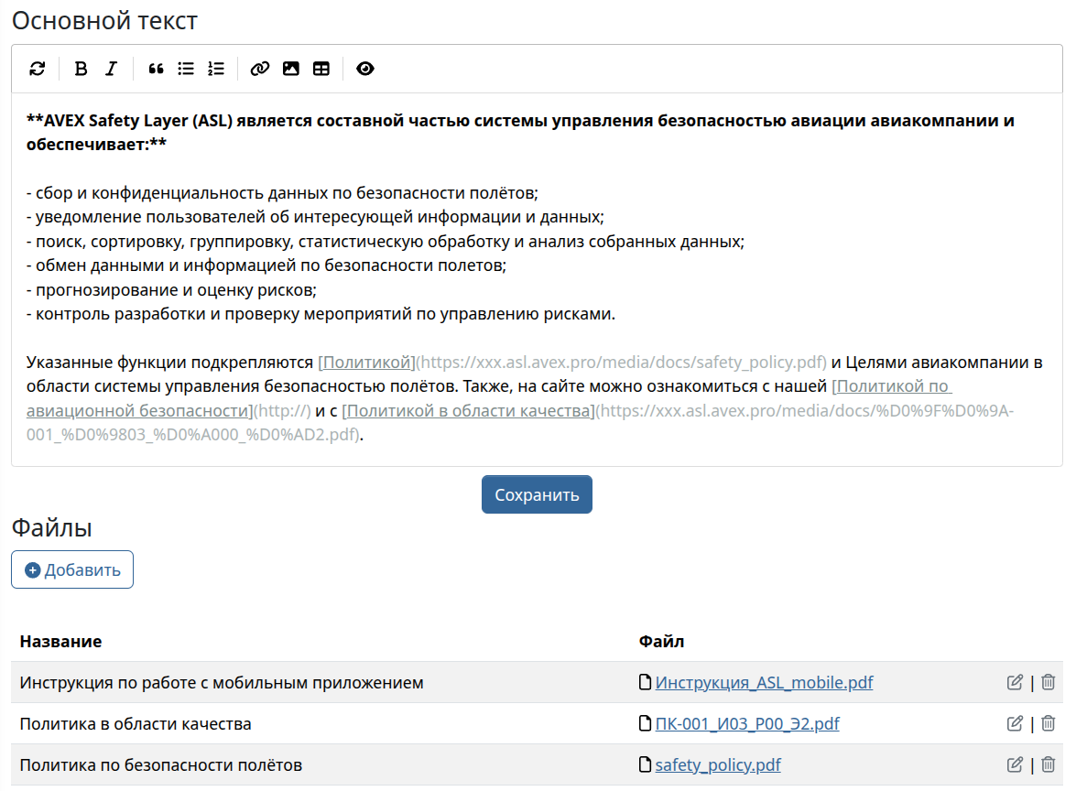Open the Инструкция_ASL_mobile.pdf file link

tap(764, 682)
